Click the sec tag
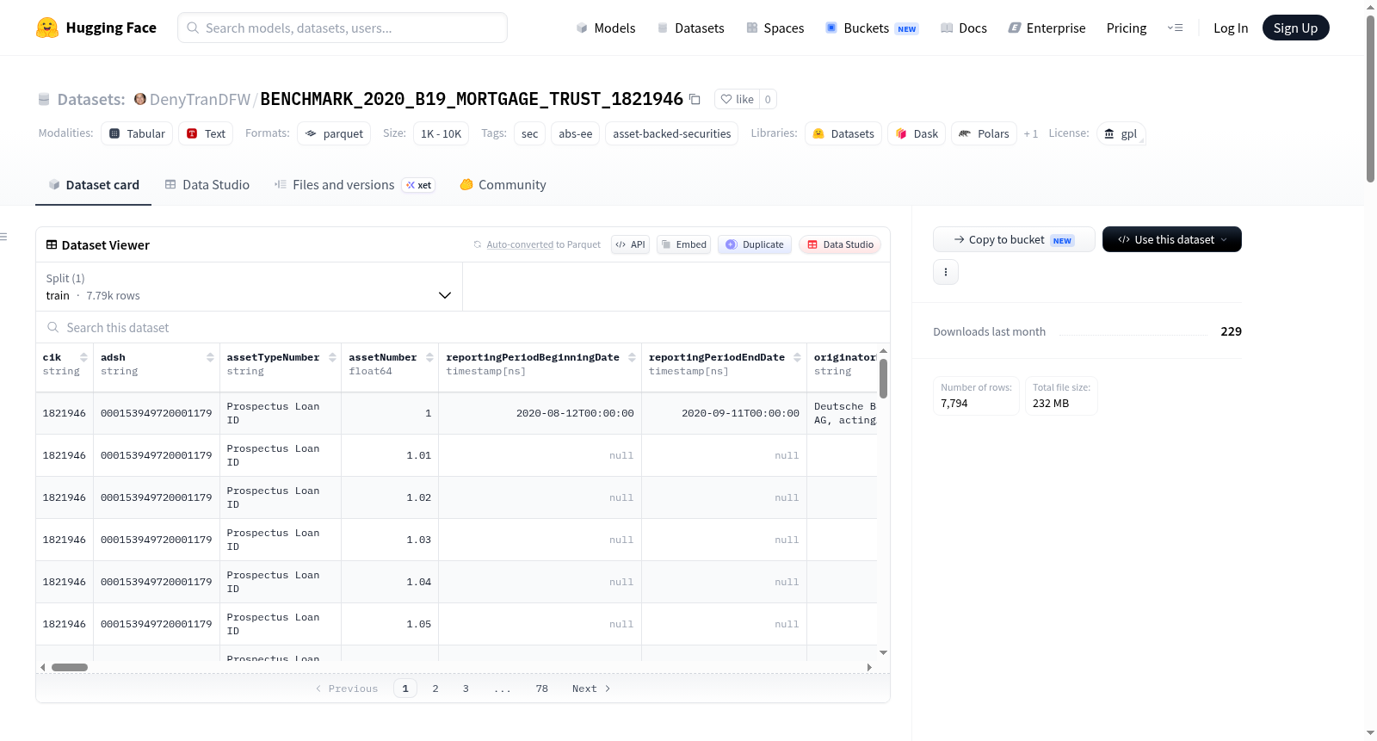 530,133
